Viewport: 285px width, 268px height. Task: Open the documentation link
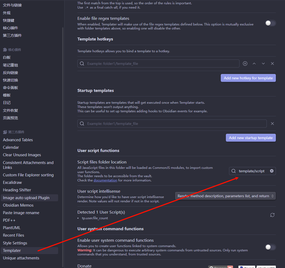pyautogui.click(x=105, y=180)
